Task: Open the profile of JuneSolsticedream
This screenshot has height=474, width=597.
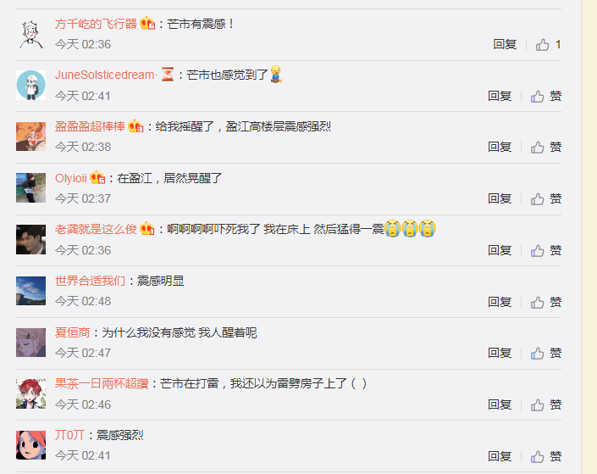Action: click(x=105, y=75)
